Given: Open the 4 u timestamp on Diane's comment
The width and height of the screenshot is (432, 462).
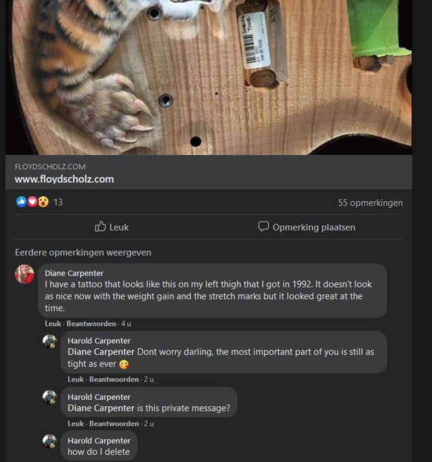Looking at the screenshot, I should tap(126, 324).
